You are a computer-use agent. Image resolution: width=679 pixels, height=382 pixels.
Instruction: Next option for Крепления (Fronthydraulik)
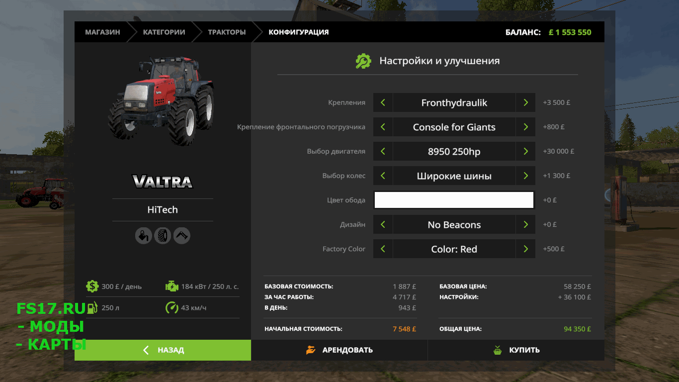525,103
